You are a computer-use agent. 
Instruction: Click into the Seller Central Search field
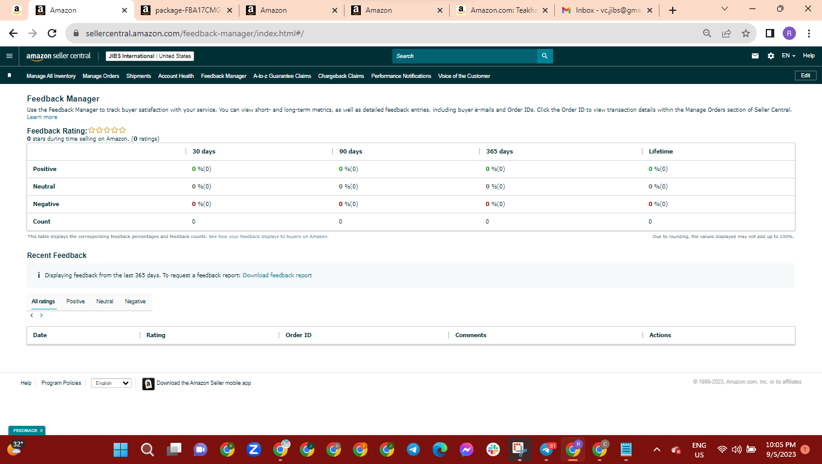465,56
